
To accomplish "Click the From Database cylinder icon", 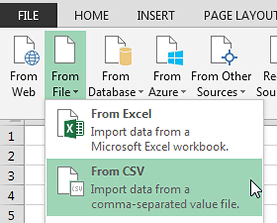I will [118, 50].
